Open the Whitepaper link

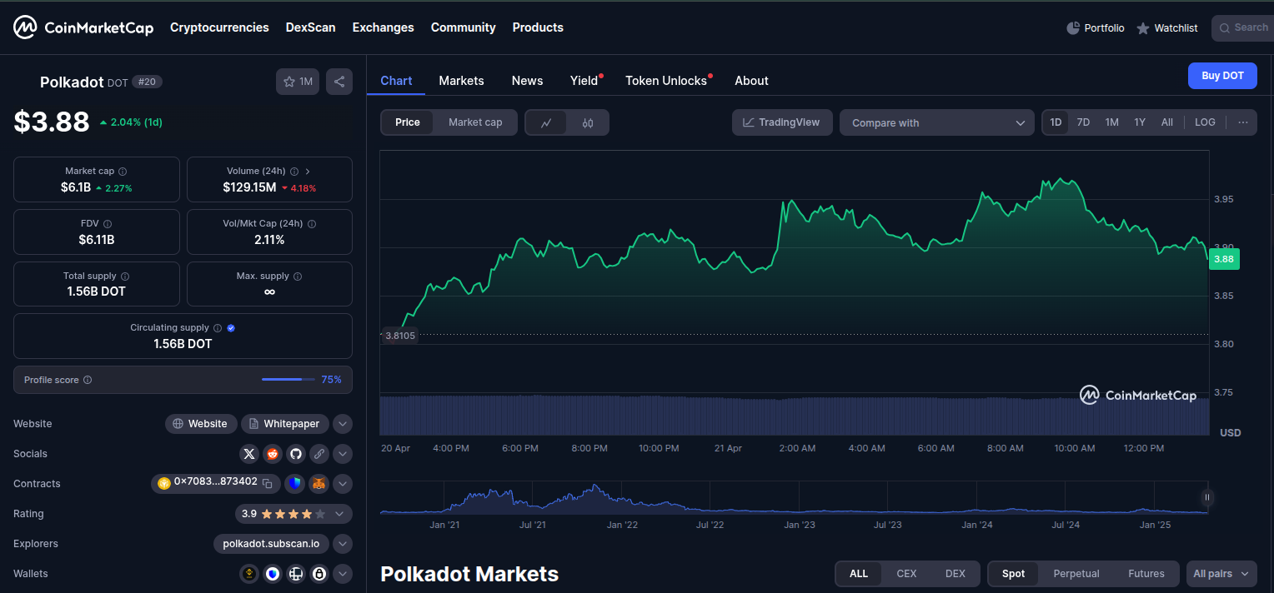[285, 424]
